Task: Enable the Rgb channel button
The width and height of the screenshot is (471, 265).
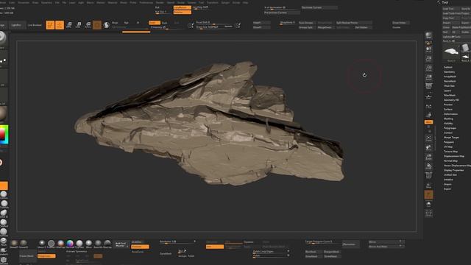Action: pyautogui.click(x=127, y=23)
